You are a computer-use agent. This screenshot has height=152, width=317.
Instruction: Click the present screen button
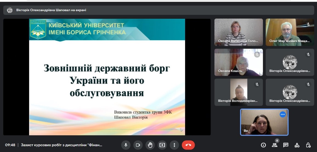coord(162,145)
